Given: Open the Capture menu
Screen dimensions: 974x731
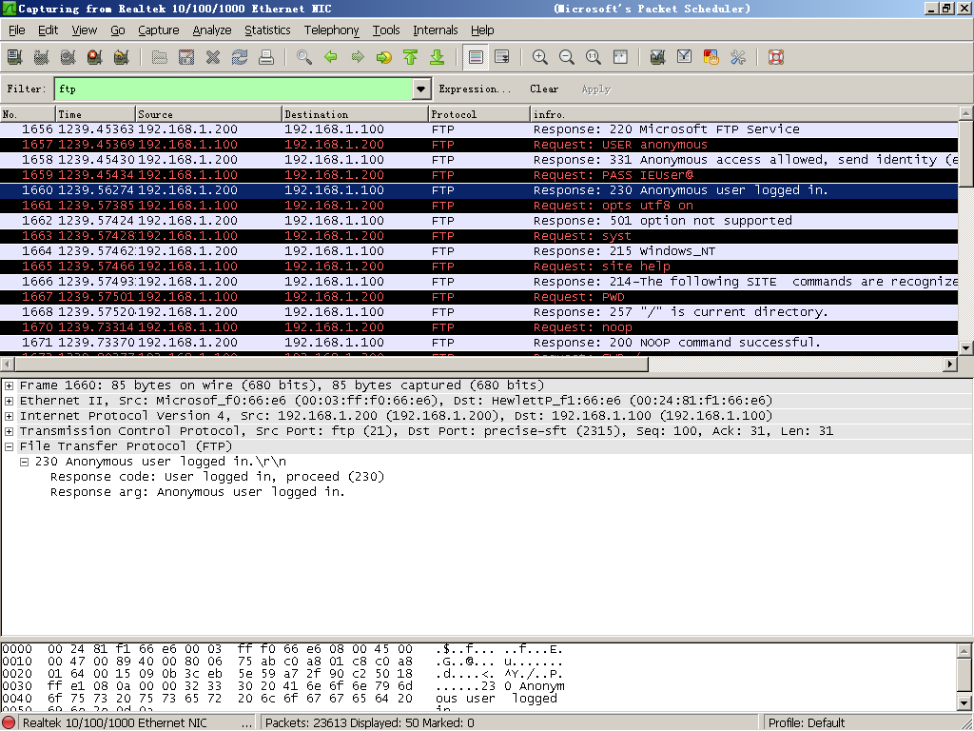Looking at the screenshot, I should click(159, 30).
